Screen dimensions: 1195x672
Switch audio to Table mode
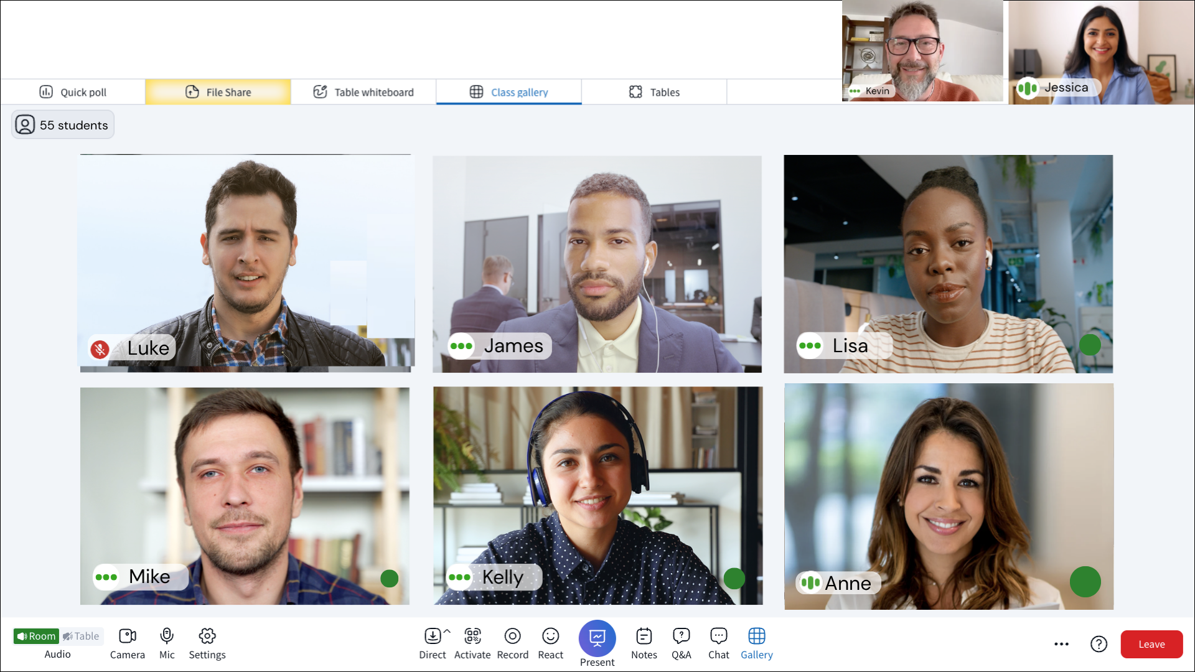click(82, 636)
